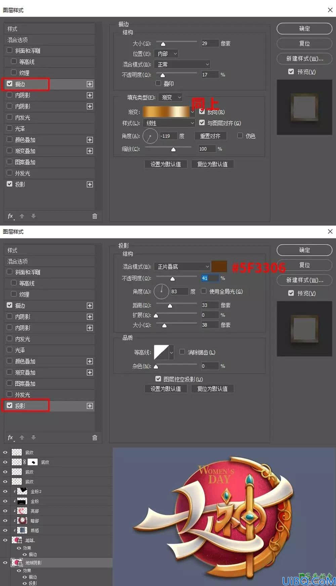The width and height of the screenshot is (336, 586).
Task: Click the move-effect-up arrow in the stroke-settings dialog
Action: point(22,216)
